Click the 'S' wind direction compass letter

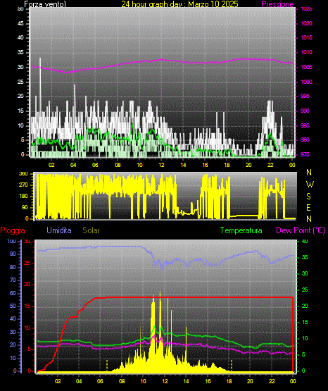(308, 197)
